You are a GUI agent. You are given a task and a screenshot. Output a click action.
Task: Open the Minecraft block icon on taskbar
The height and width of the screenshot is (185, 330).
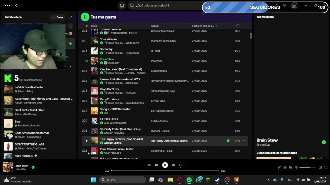[x=208, y=180]
